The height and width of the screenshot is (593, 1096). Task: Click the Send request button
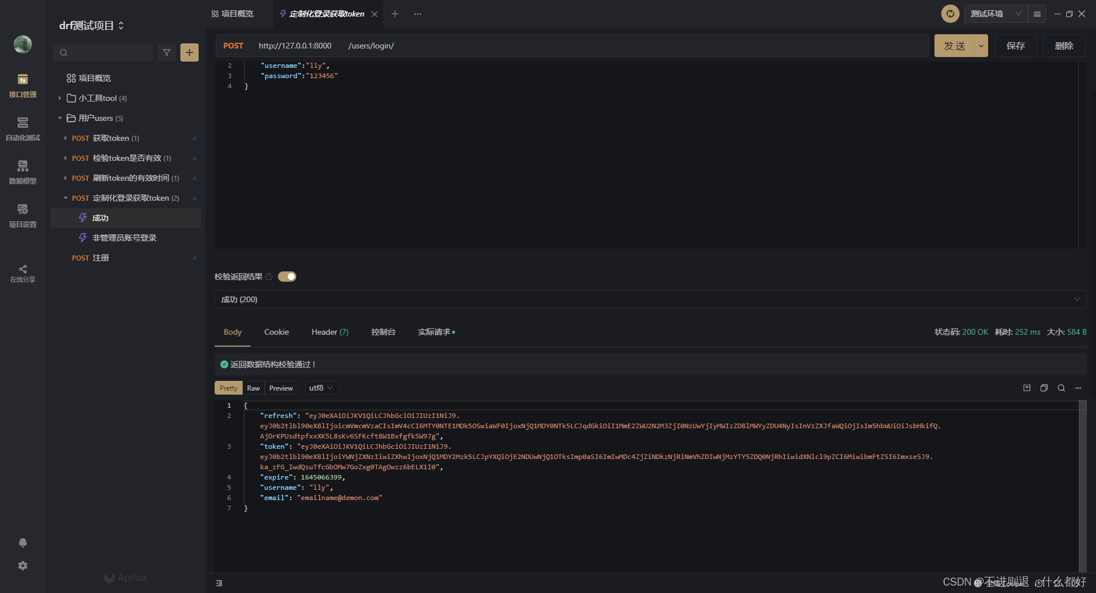tap(954, 46)
